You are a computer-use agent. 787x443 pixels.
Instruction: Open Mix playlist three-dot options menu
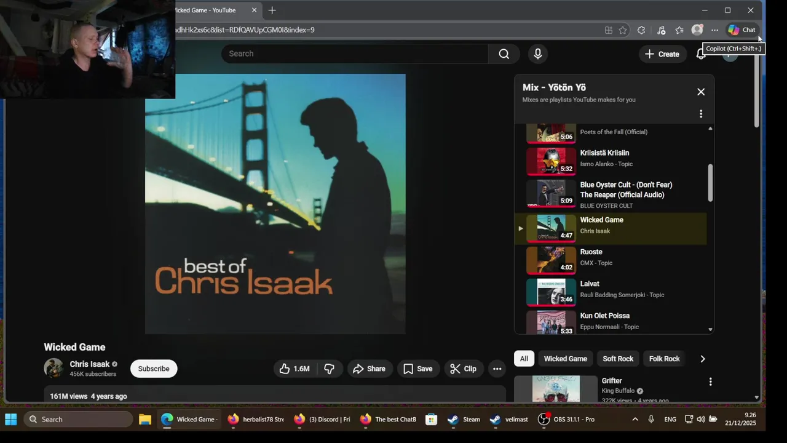tap(701, 114)
